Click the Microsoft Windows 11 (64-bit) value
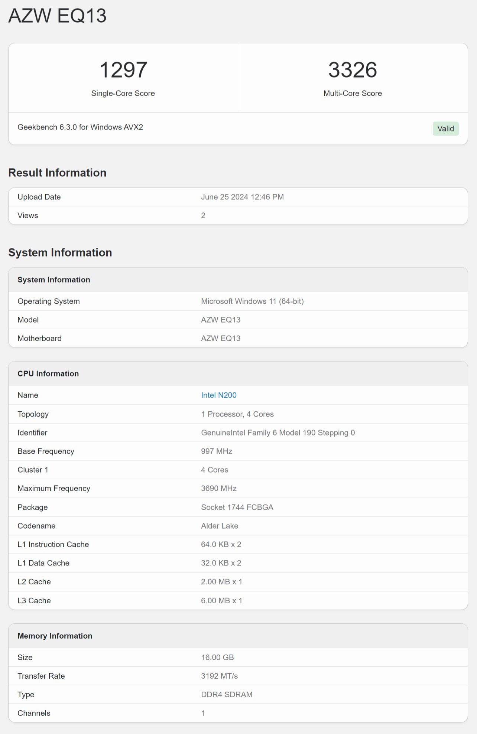This screenshot has width=477, height=734. tap(252, 301)
